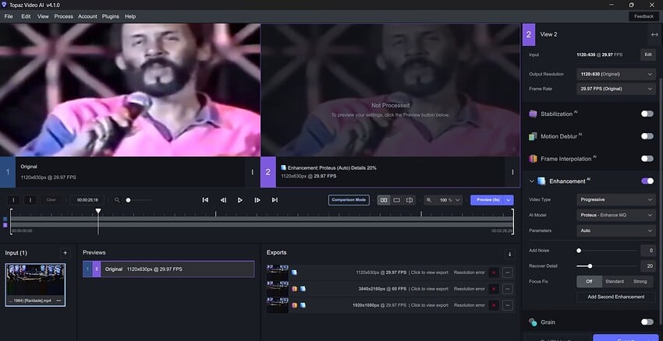Open the File menu
The width and height of the screenshot is (663, 341).
pyautogui.click(x=9, y=16)
